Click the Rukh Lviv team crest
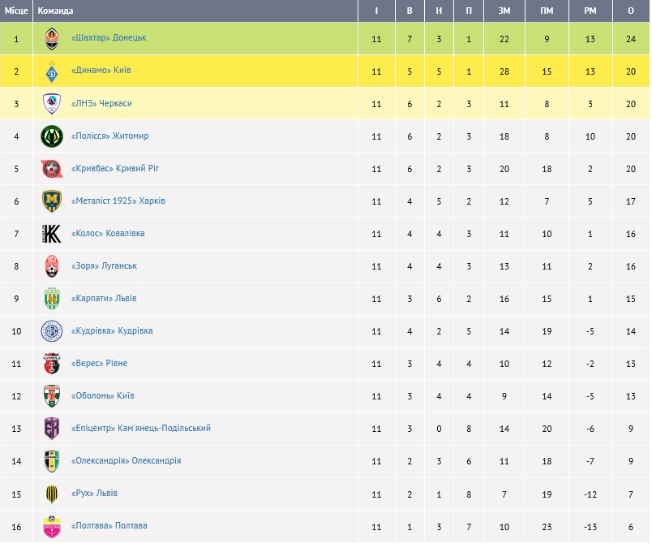The image size is (652, 548). (x=52, y=494)
